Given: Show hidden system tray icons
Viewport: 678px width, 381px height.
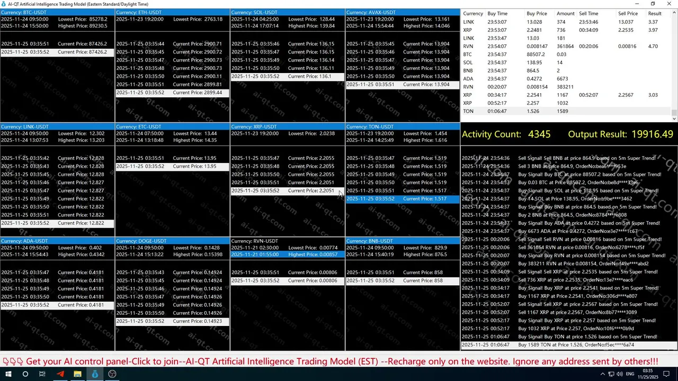Looking at the screenshot, I should click(x=603, y=374).
